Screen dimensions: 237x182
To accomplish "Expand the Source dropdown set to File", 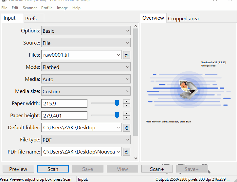I will point(86,43).
